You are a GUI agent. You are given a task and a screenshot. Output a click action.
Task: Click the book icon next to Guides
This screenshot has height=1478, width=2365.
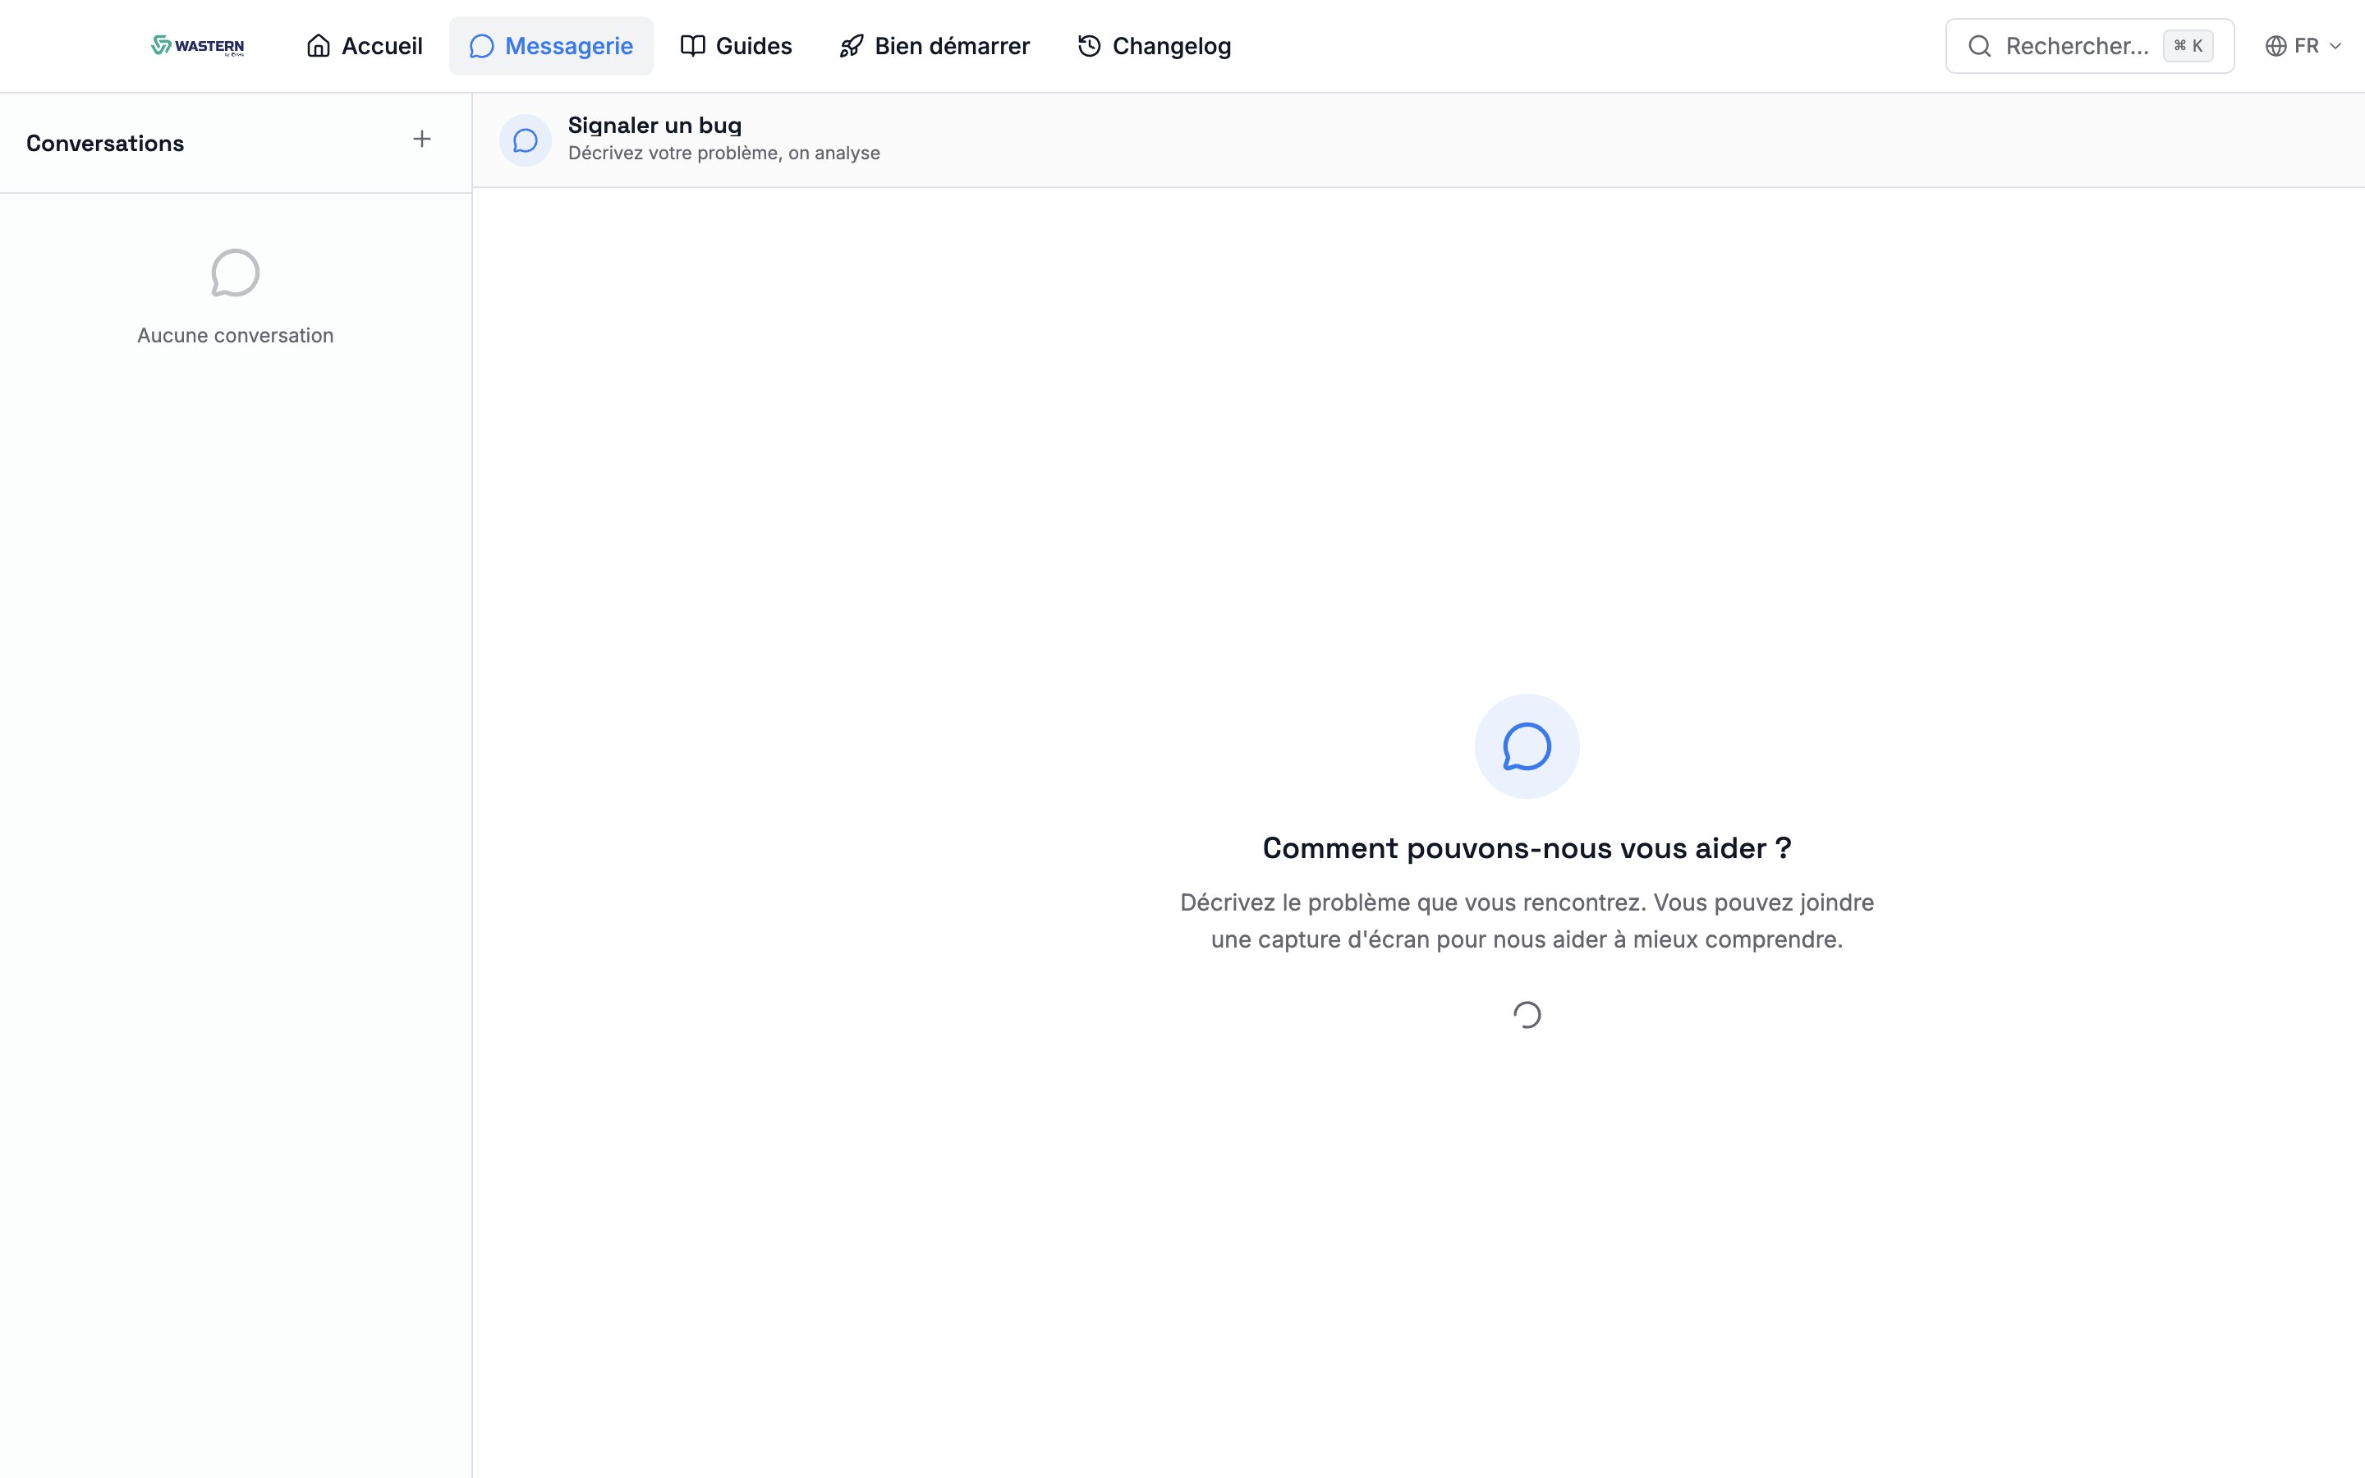(692, 45)
